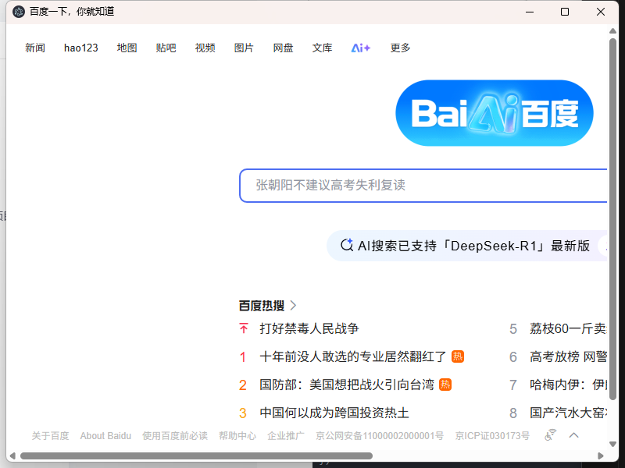Image resolution: width=625 pixels, height=468 pixels.
Task: Open 京ICP证030173号 footer link
Action: (x=492, y=436)
